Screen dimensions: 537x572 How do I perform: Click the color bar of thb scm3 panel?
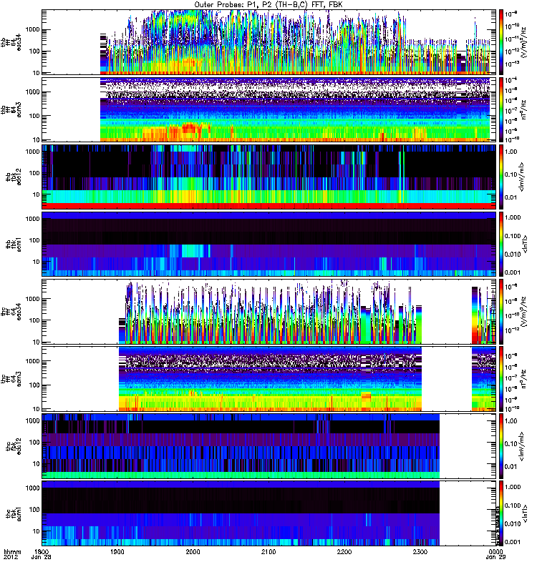pyautogui.click(x=501, y=109)
